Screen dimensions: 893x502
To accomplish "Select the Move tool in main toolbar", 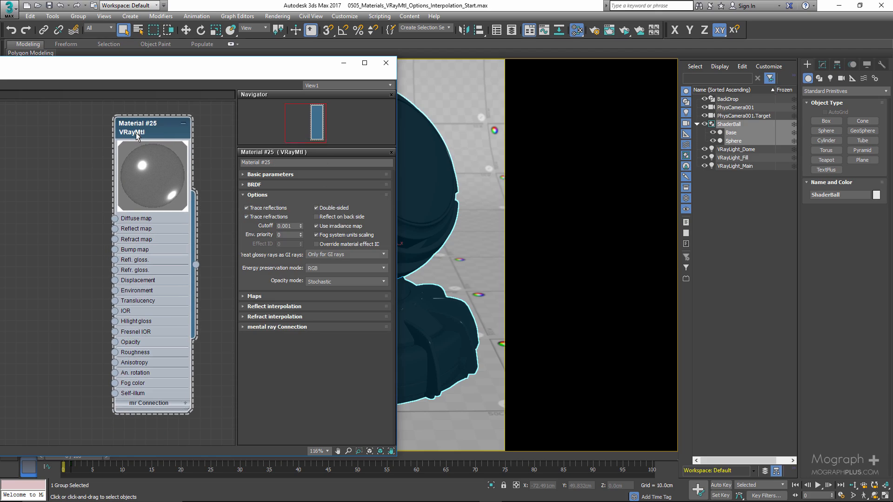I will (186, 30).
